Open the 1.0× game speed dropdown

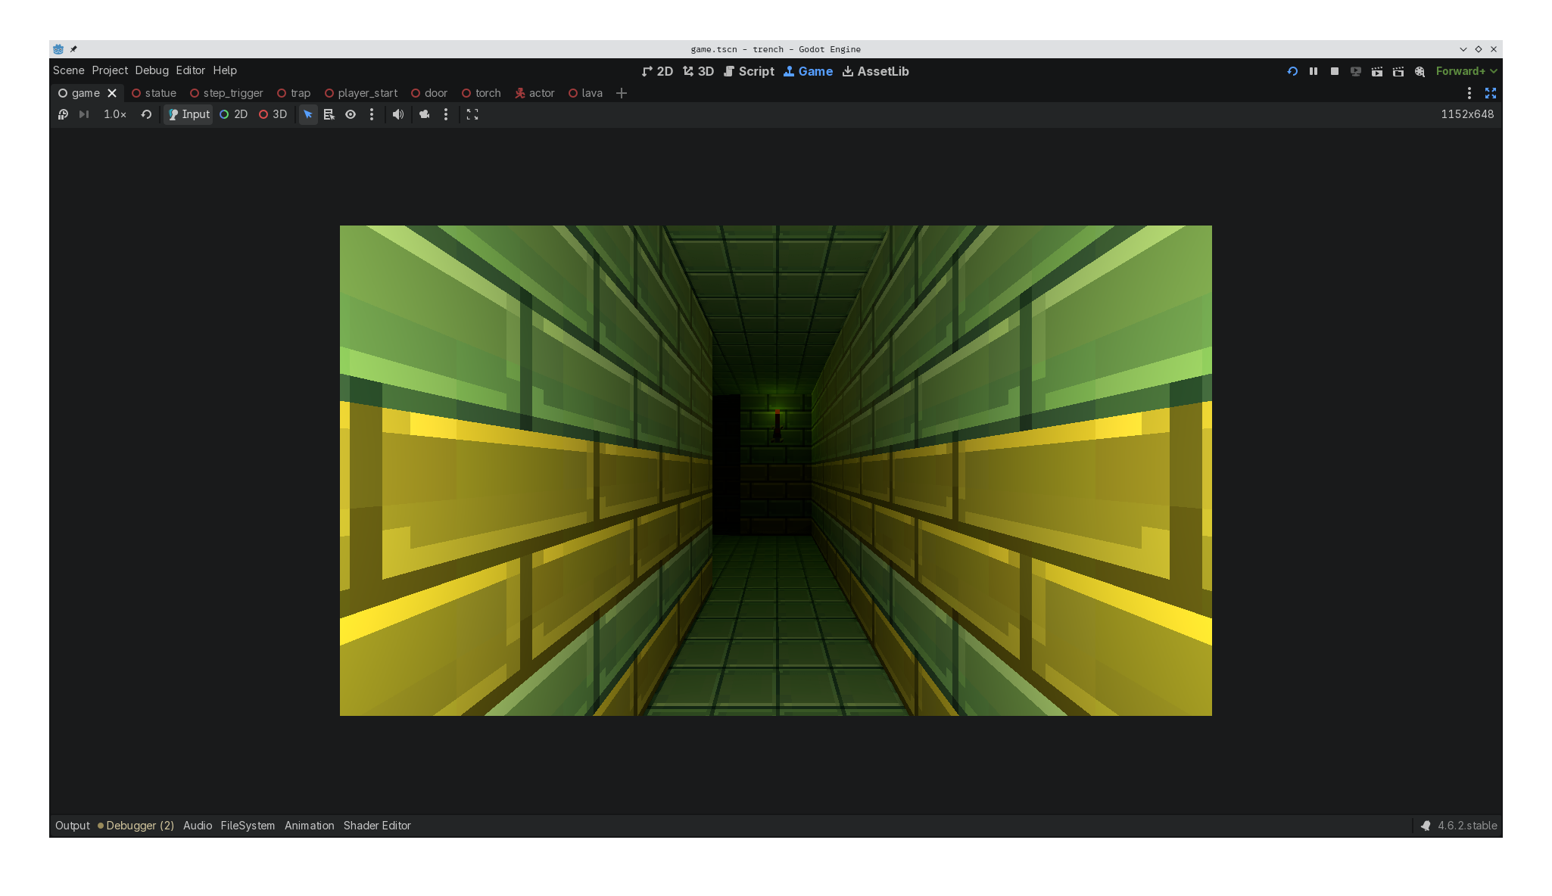(115, 114)
